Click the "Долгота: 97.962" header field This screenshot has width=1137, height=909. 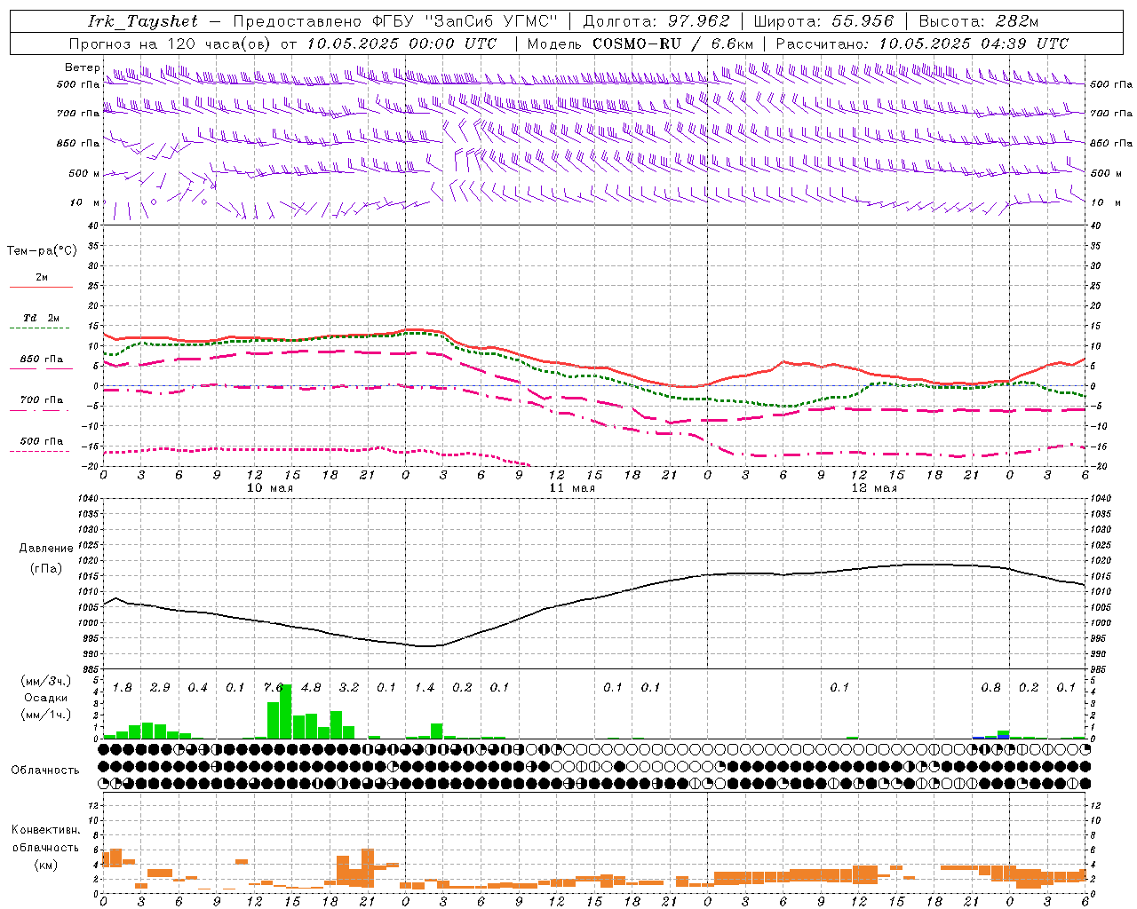656,21
